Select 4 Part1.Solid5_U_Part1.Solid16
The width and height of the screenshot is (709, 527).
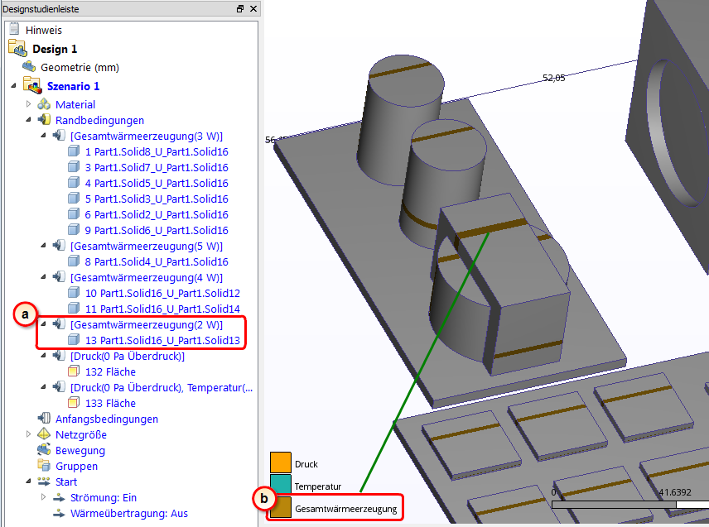click(157, 184)
